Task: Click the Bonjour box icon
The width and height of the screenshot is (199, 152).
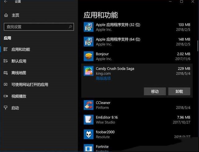Action: [89, 56]
